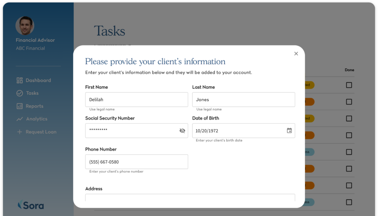Viewport: 378px width, 216px height.
Task: Click the Social Security Number label
Action: click(110, 118)
